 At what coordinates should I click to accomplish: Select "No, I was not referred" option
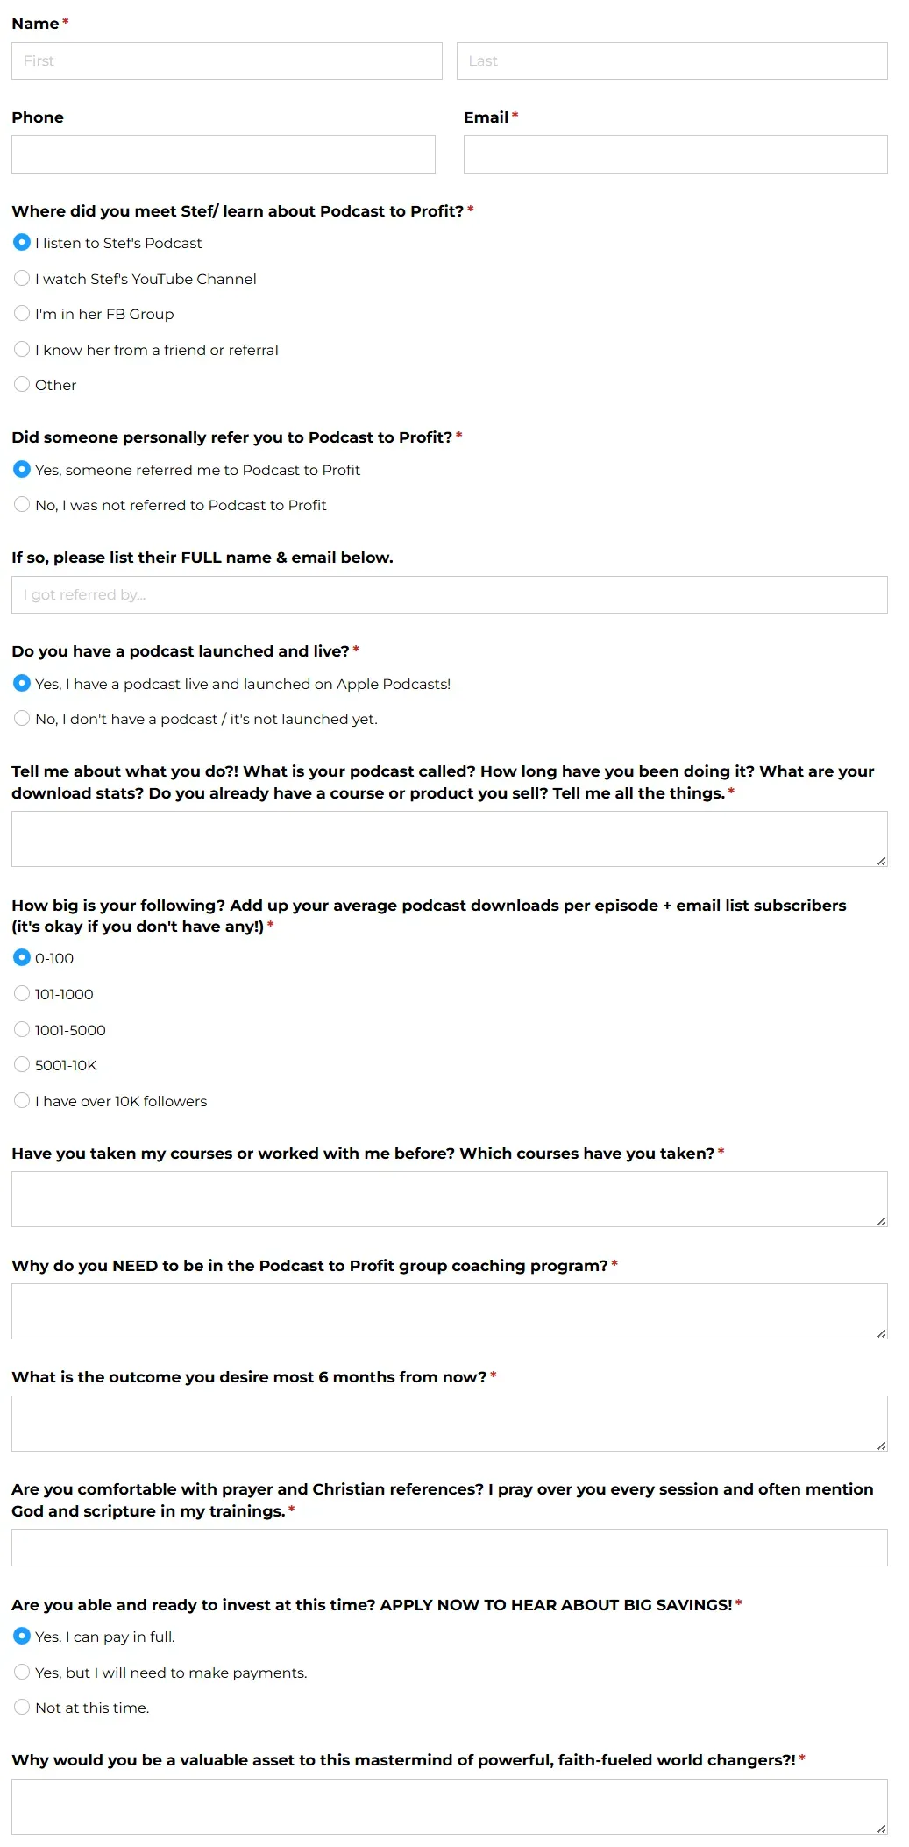point(22,505)
